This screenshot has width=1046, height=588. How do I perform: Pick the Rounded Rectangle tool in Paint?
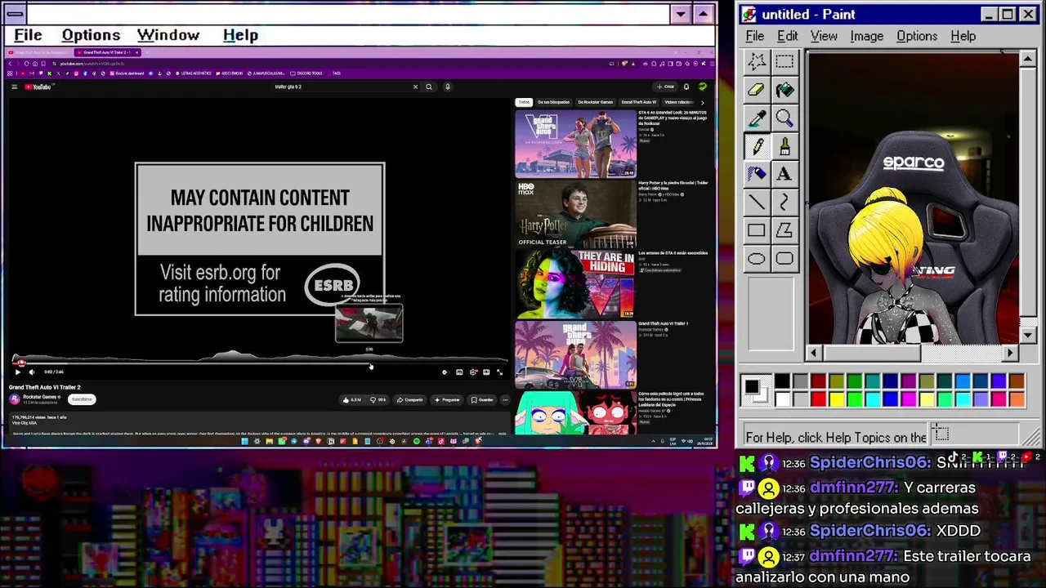(784, 259)
